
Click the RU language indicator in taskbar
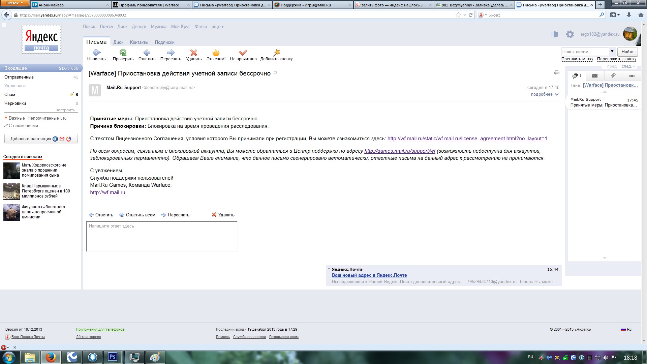(x=530, y=357)
